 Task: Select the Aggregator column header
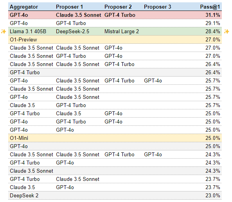click(24, 7)
